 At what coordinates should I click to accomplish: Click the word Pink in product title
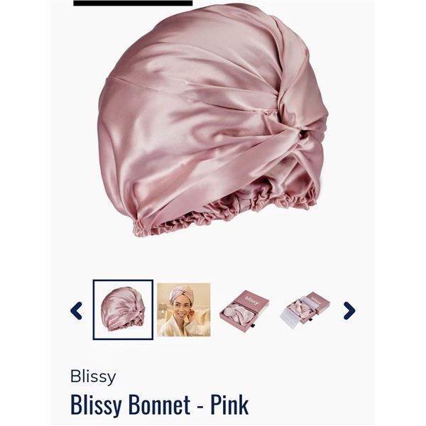click(229, 405)
